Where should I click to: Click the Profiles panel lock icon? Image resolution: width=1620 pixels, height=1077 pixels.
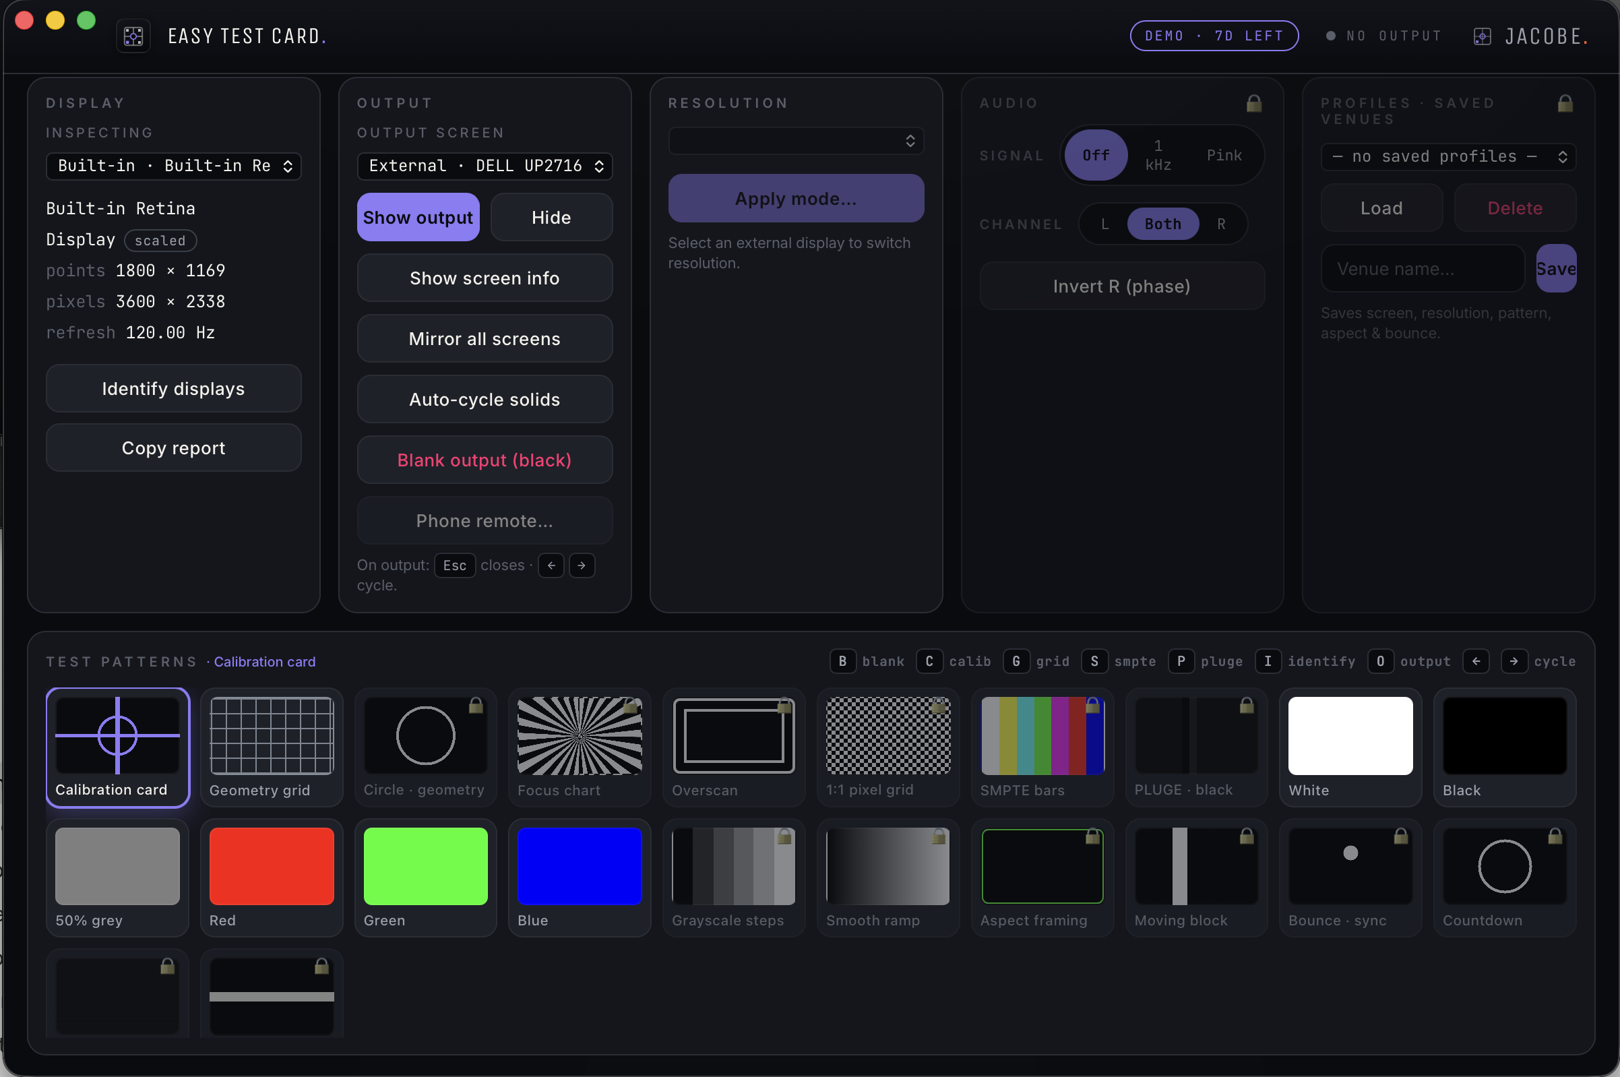pos(1565,103)
